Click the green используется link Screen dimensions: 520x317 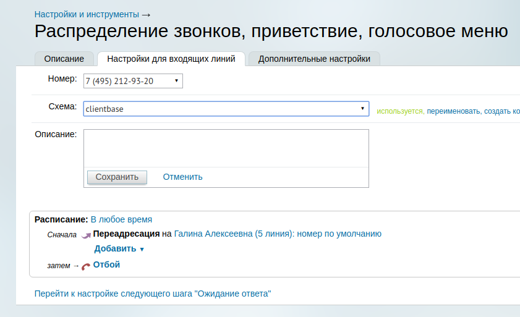[x=400, y=111]
